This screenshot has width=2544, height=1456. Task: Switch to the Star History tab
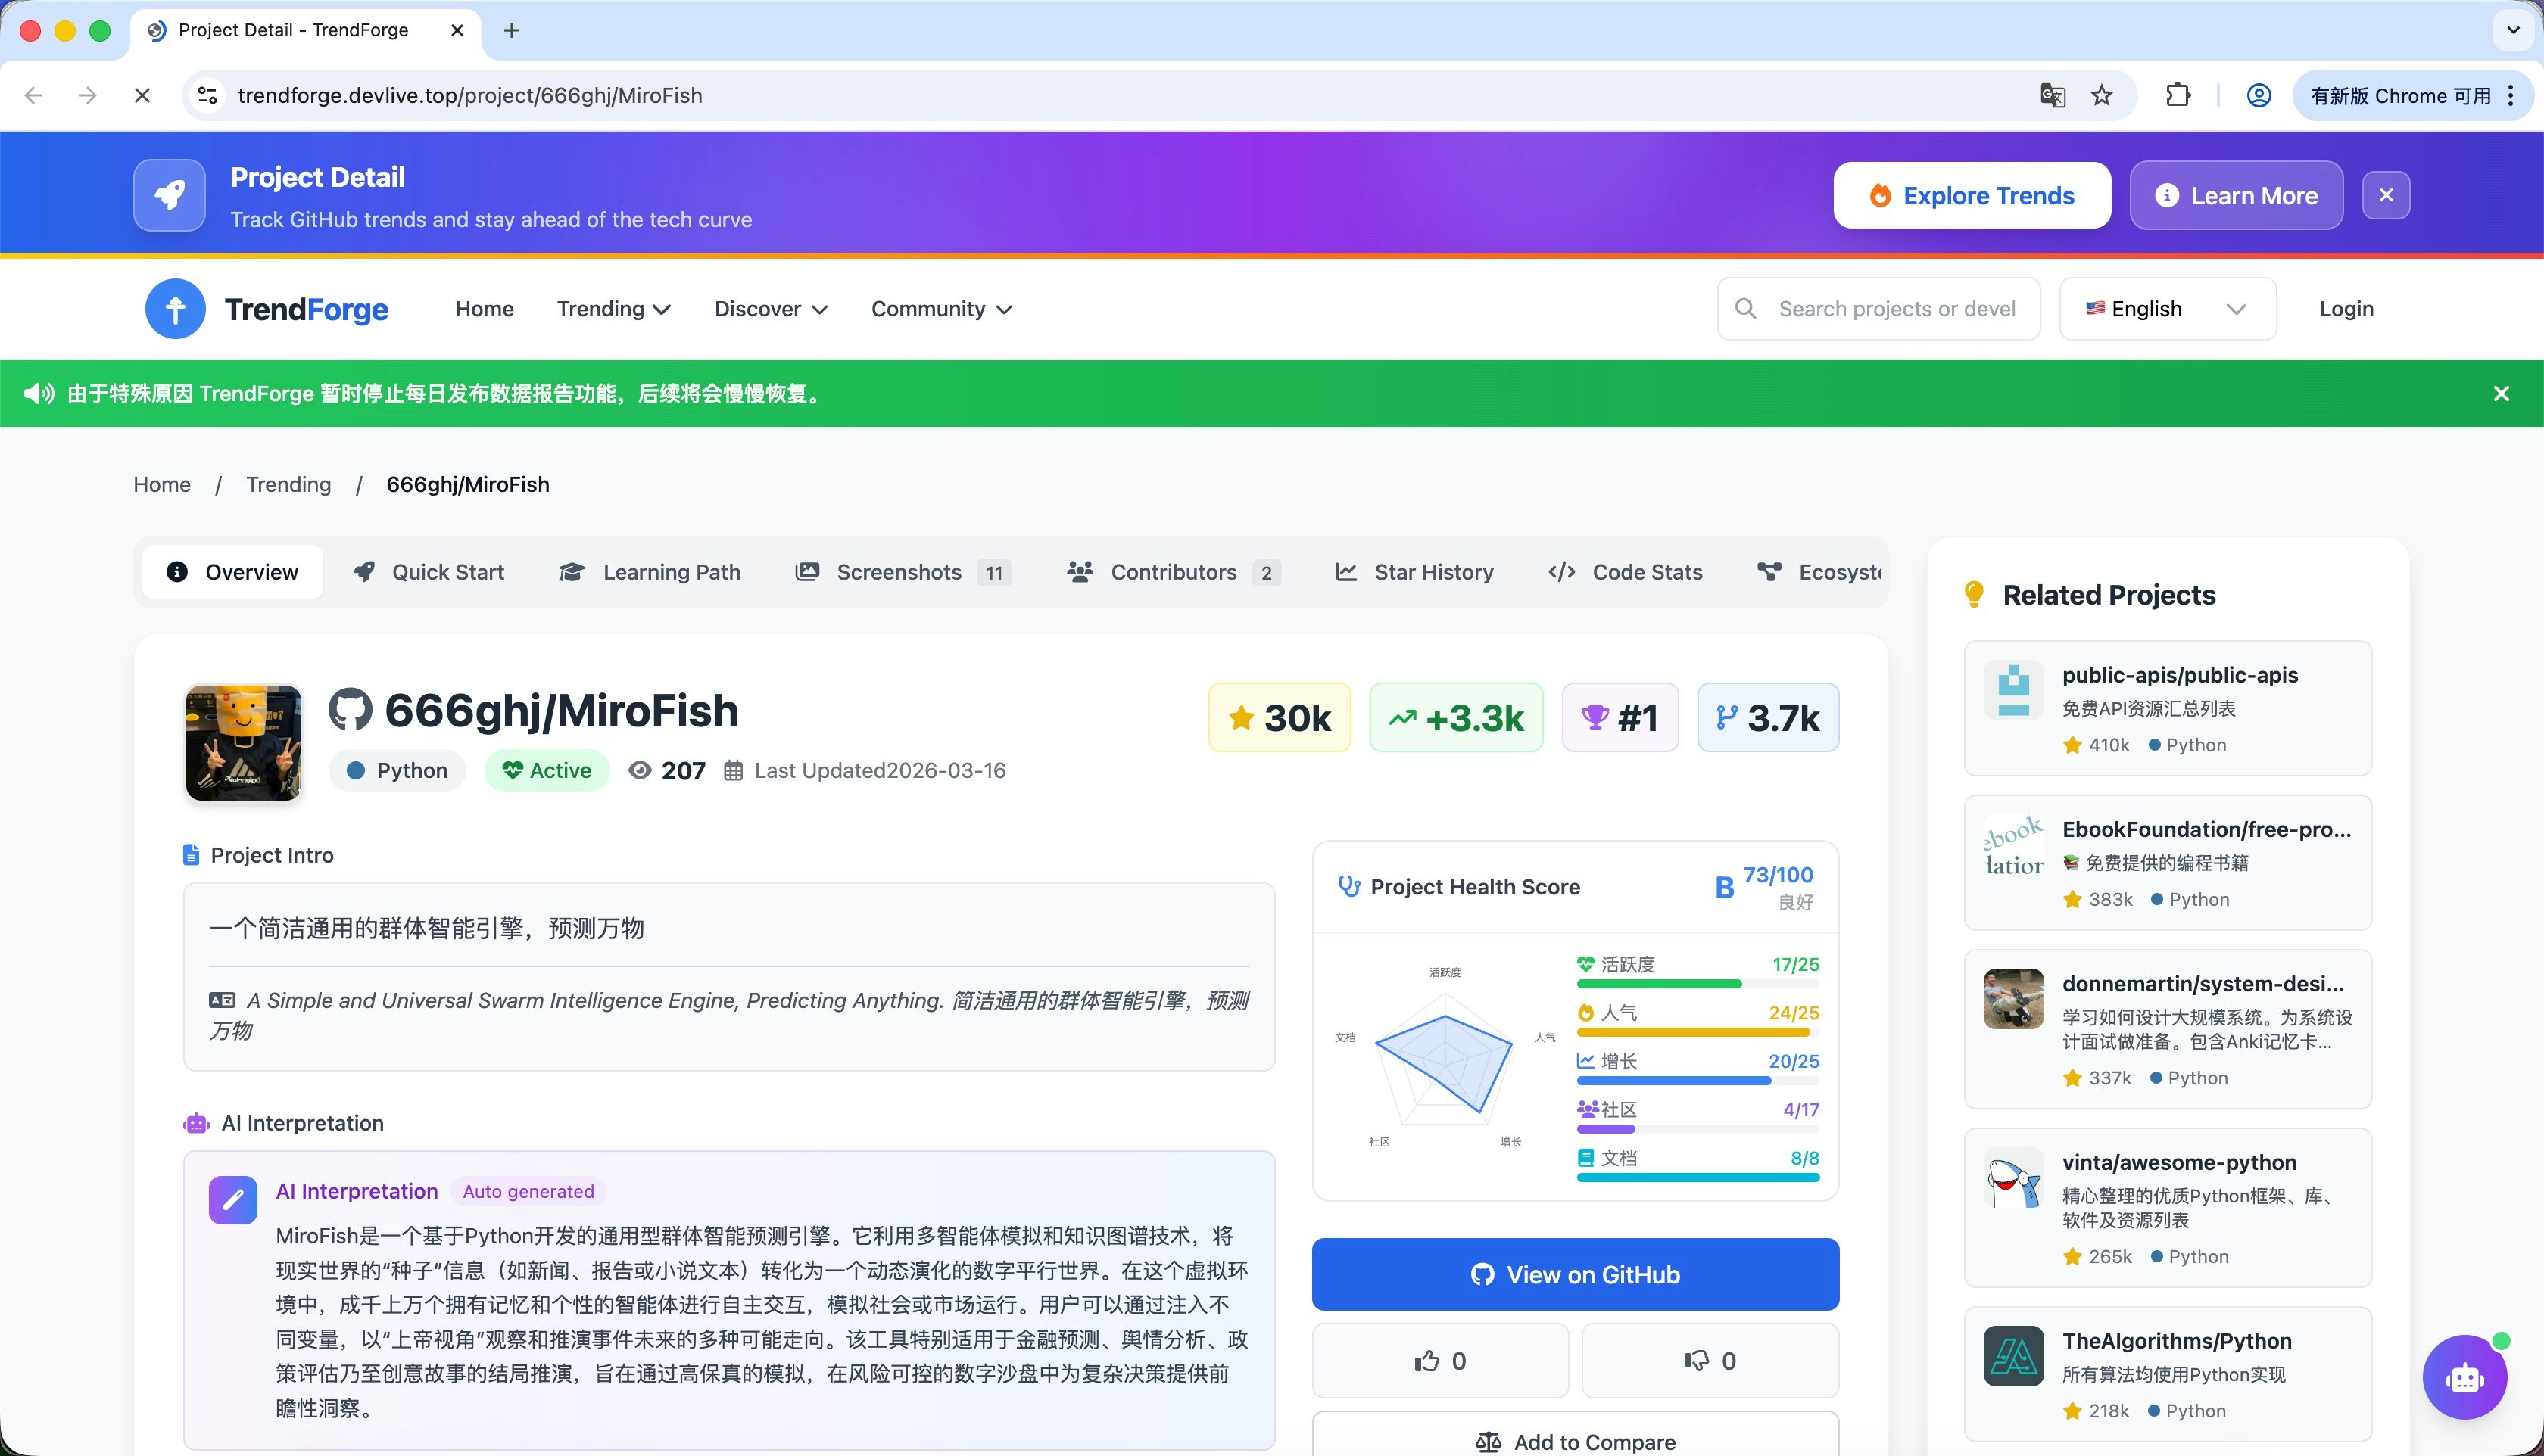click(x=1414, y=572)
